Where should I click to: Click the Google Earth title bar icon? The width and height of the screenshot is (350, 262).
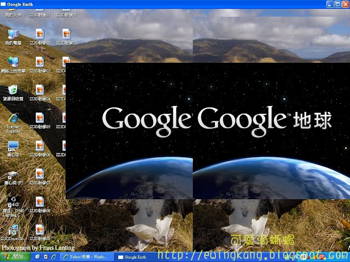pyautogui.click(x=3, y=4)
